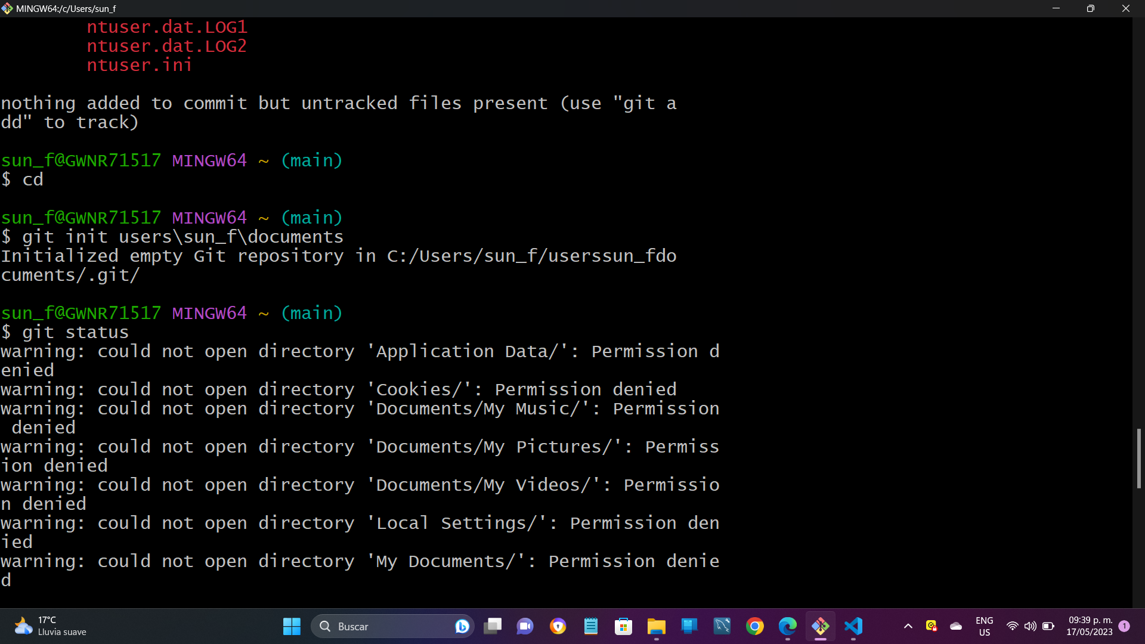
Task: Open the weather widget showing 17°C
Action: (x=51, y=626)
